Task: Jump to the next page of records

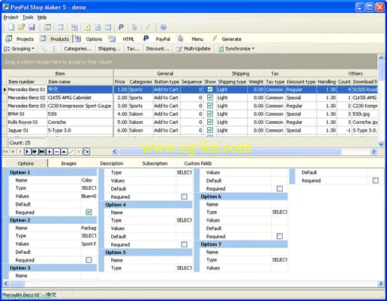Action: click(x=35, y=151)
